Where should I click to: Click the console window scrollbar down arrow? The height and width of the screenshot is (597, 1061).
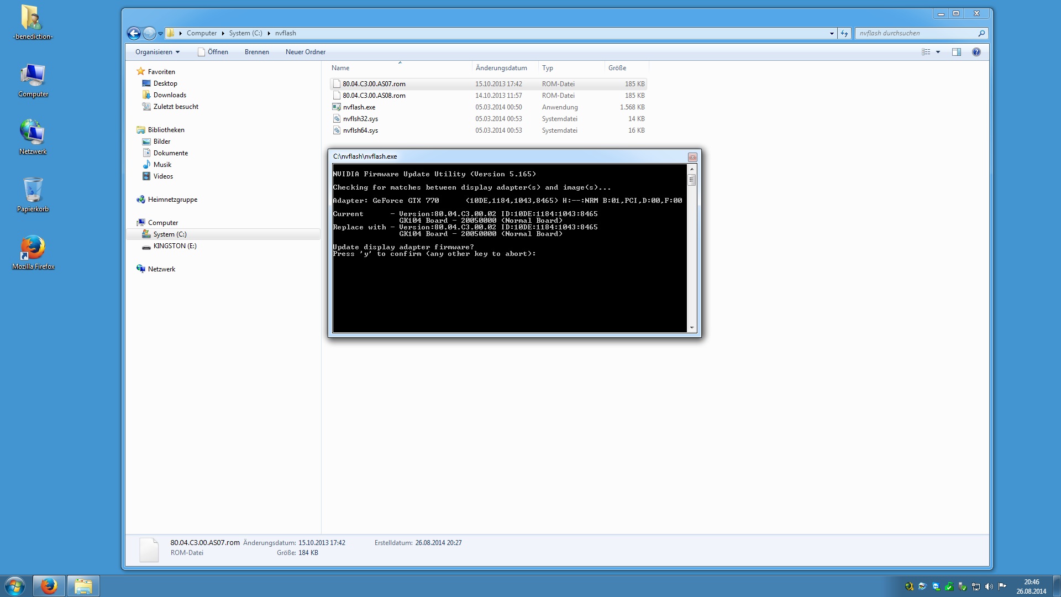[691, 328]
